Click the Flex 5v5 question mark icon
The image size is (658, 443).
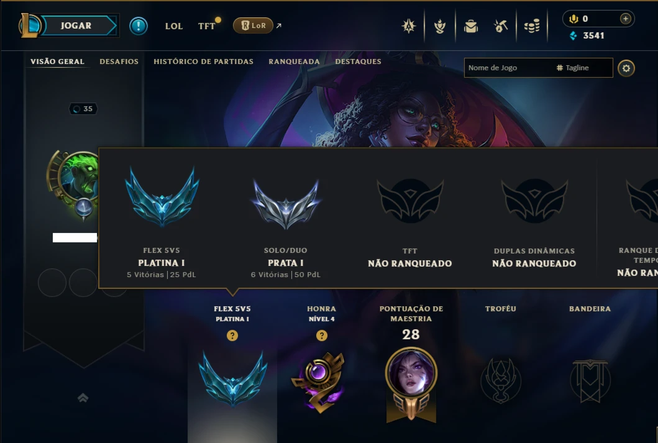coord(232,336)
